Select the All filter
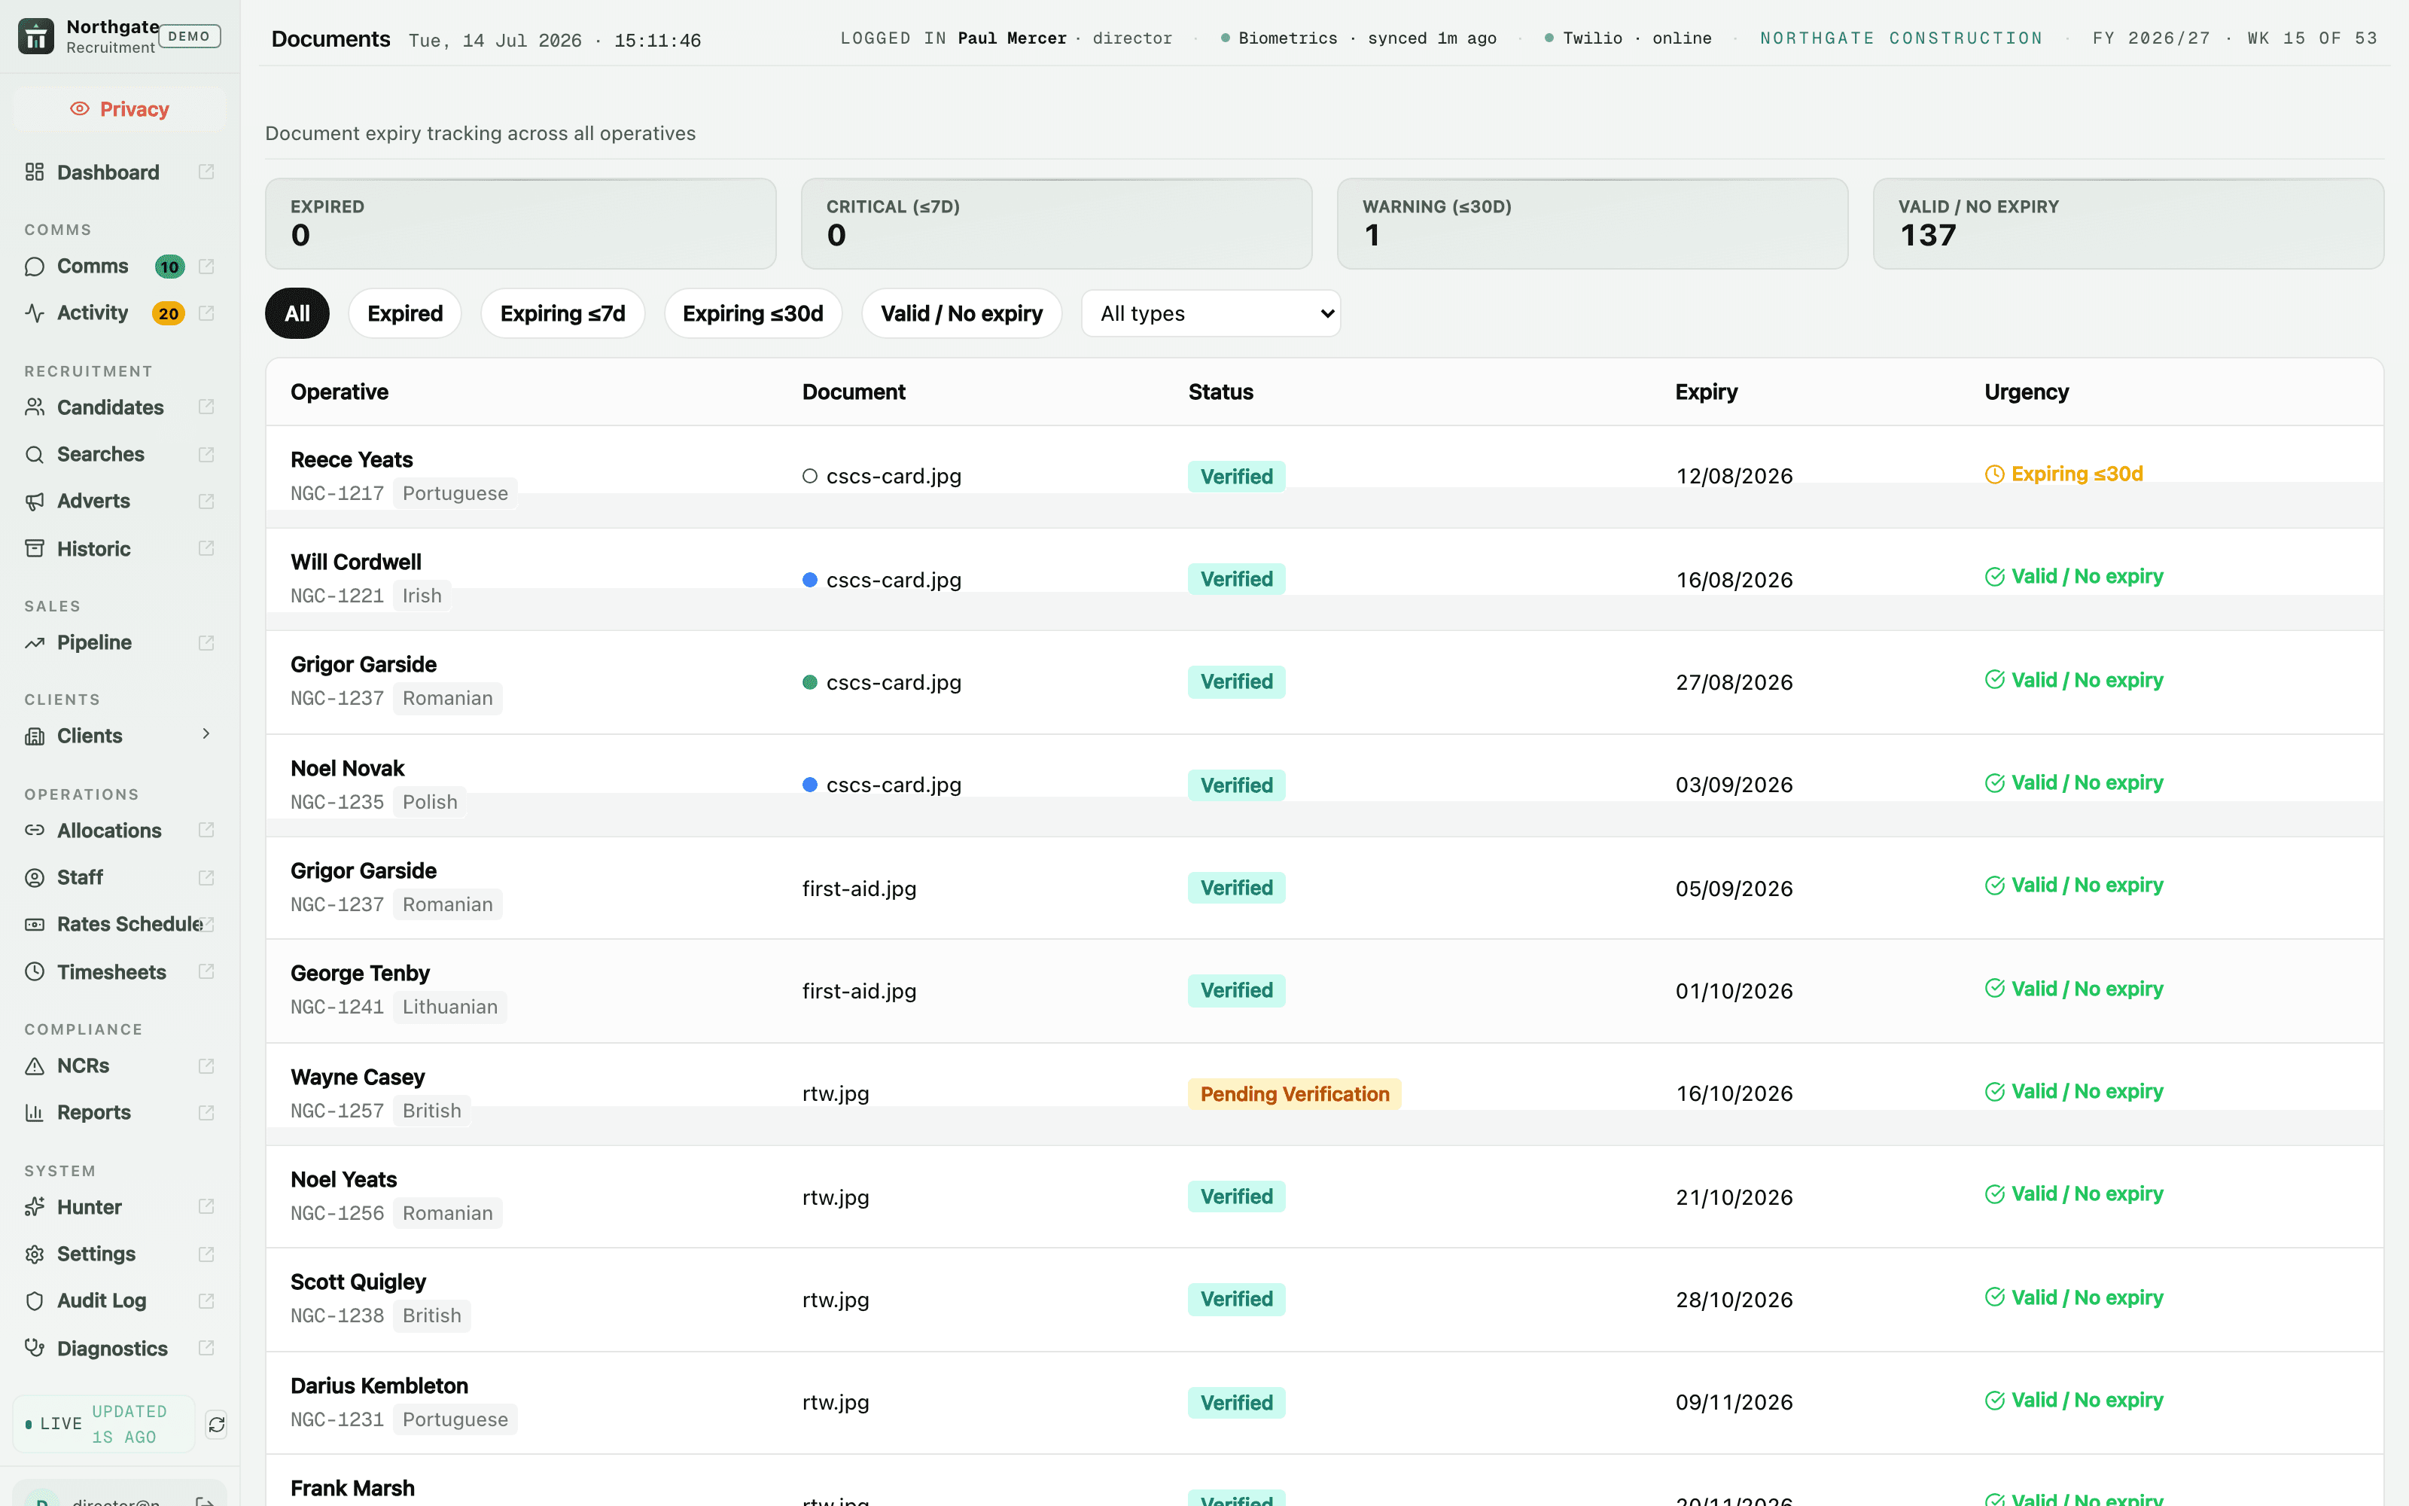 tap(297, 314)
